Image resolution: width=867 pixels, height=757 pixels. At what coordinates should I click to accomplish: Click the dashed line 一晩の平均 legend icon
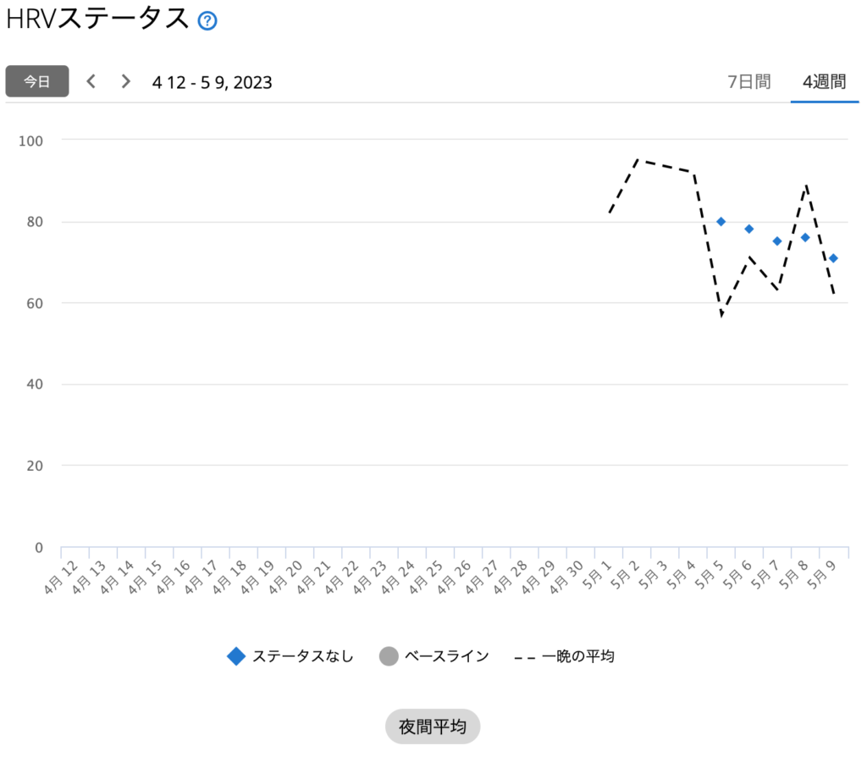pos(525,656)
